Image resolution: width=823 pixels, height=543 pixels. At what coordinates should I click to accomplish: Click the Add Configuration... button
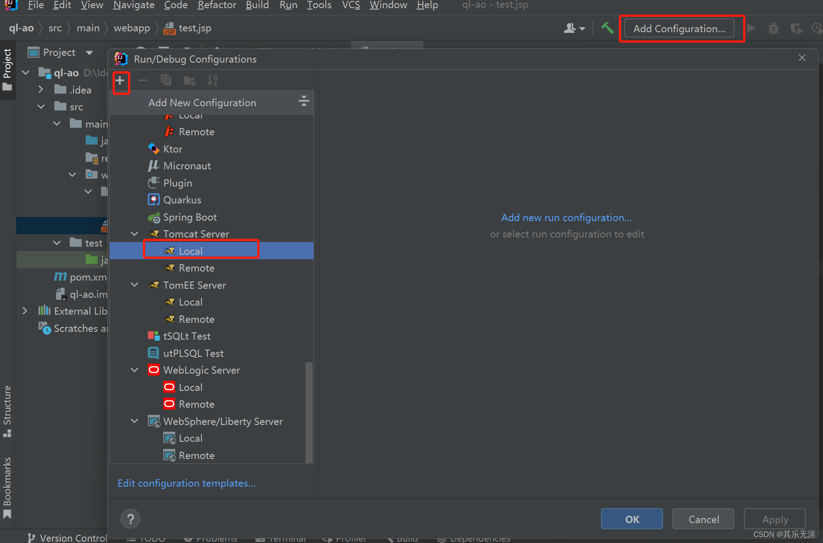tap(679, 29)
